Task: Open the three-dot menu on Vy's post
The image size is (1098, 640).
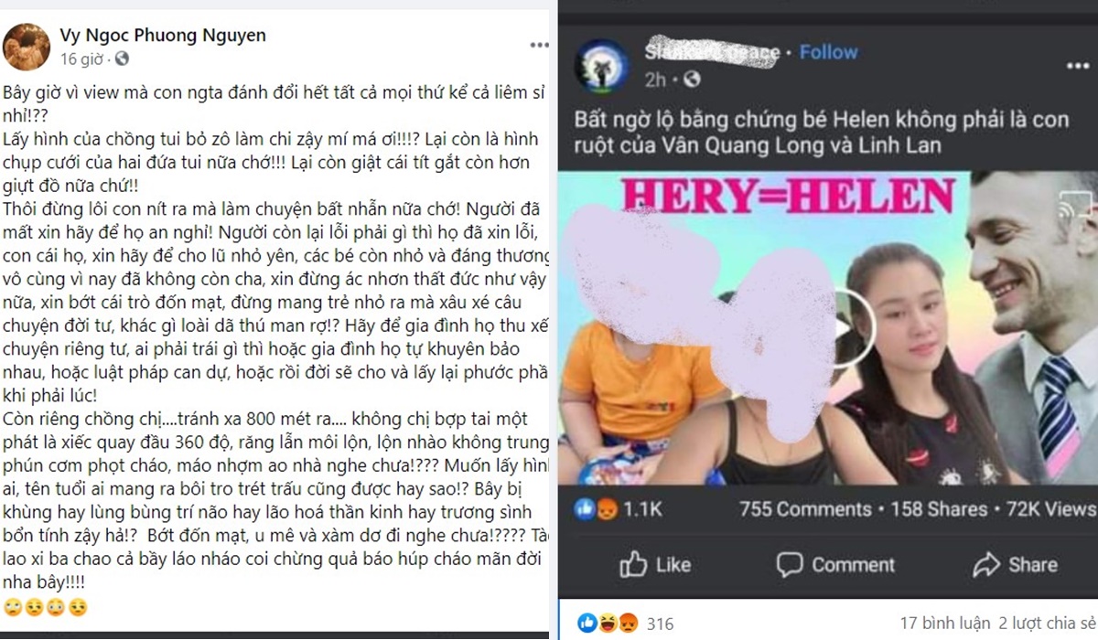Action: click(540, 45)
